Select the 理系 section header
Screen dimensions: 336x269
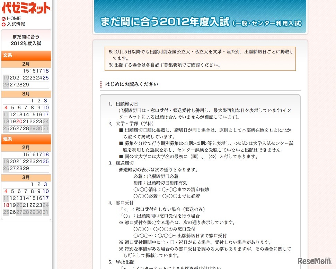[x=26, y=140]
